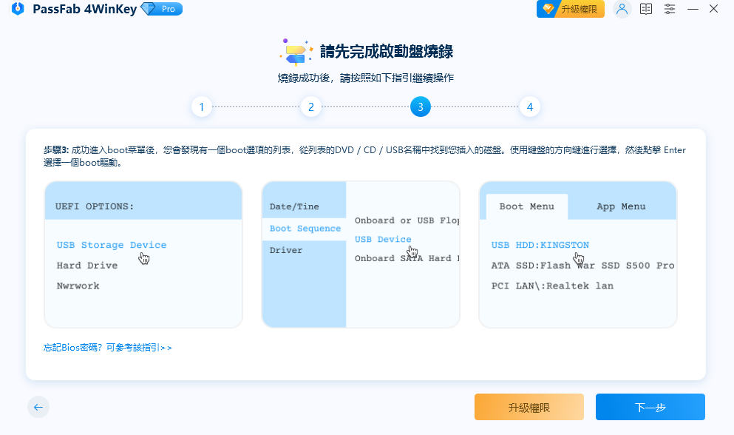Click the 燒錄成功後 subtitle text
This screenshot has width=734, height=435.
pos(366,78)
